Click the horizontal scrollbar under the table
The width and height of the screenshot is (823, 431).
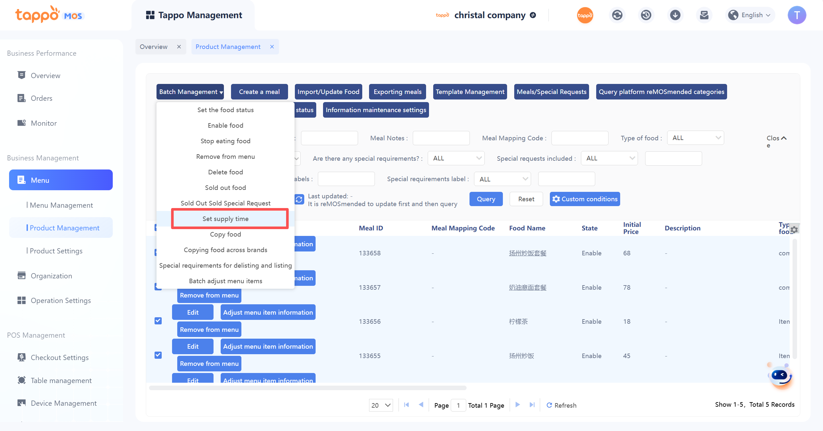pos(307,388)
